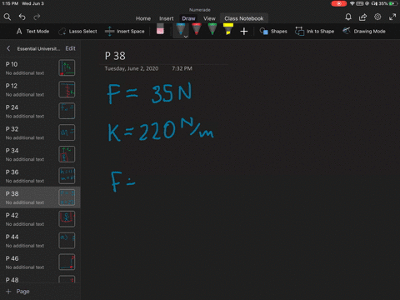
Task: Select the current page P 38
Action: [40, 197]
